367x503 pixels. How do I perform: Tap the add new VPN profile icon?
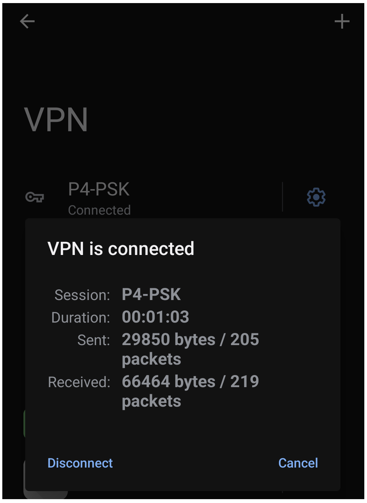pyautogui.click(x=342, y=22)
